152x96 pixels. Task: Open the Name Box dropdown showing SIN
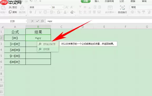point(26,21)
